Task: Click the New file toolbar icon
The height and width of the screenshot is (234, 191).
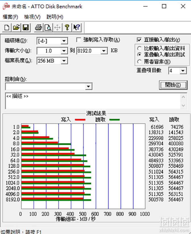Action: [x=7, y=28]
